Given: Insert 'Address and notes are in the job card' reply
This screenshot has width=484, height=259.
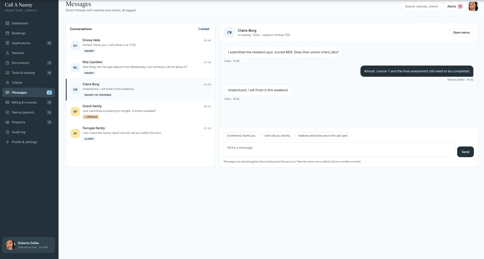Looking at the screenshot, I should (323, 136).
